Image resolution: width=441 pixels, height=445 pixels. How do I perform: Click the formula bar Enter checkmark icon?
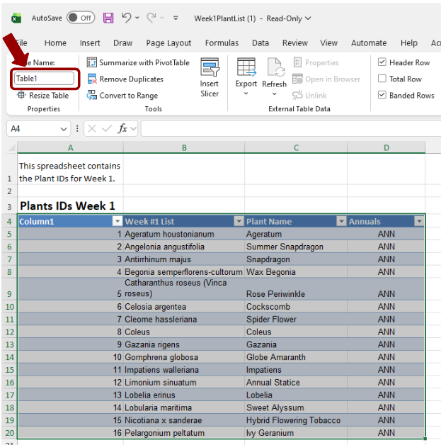107,129
